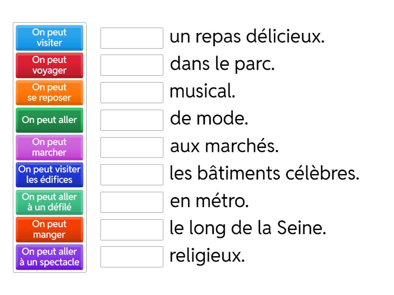This screenshot has height=295, width=394.
Task: Select the slot next to "aux marchés."
Action: (x=131, y=147)
